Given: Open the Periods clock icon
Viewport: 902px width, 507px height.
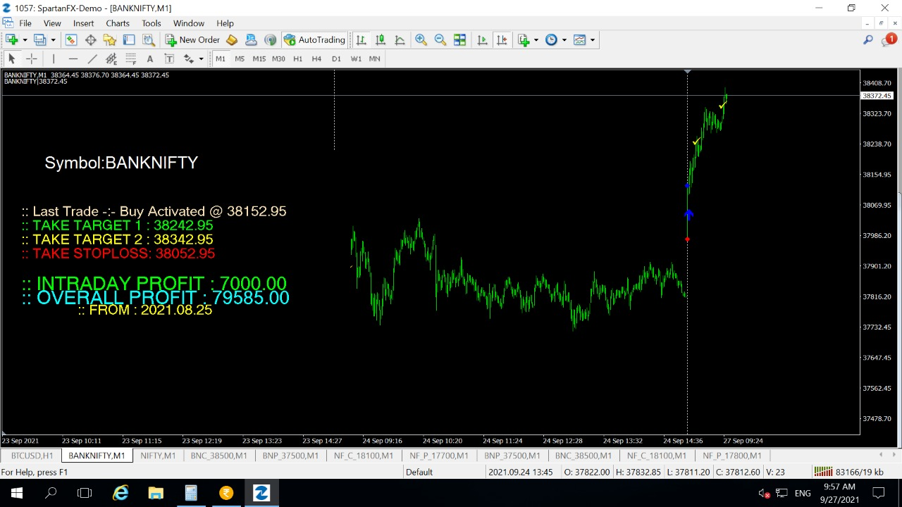Looking at the screenshot, I should (551, 40).
